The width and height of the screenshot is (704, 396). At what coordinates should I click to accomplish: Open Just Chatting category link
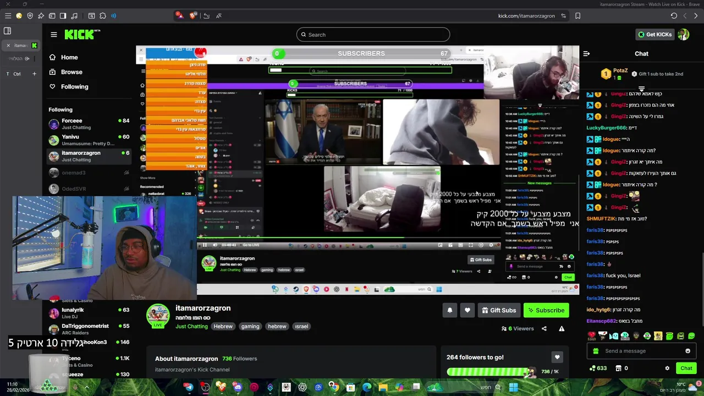point(191,326)
